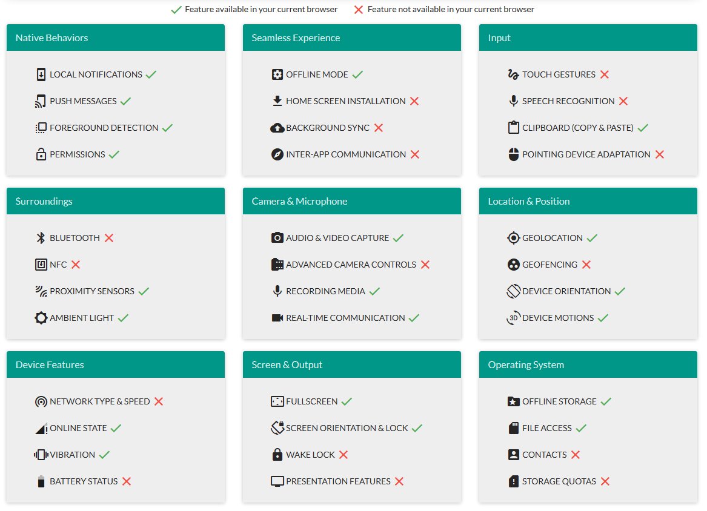Open the Surroundings section header
Viewport: 707px width, 511px height.
click(x=116, y=201)
